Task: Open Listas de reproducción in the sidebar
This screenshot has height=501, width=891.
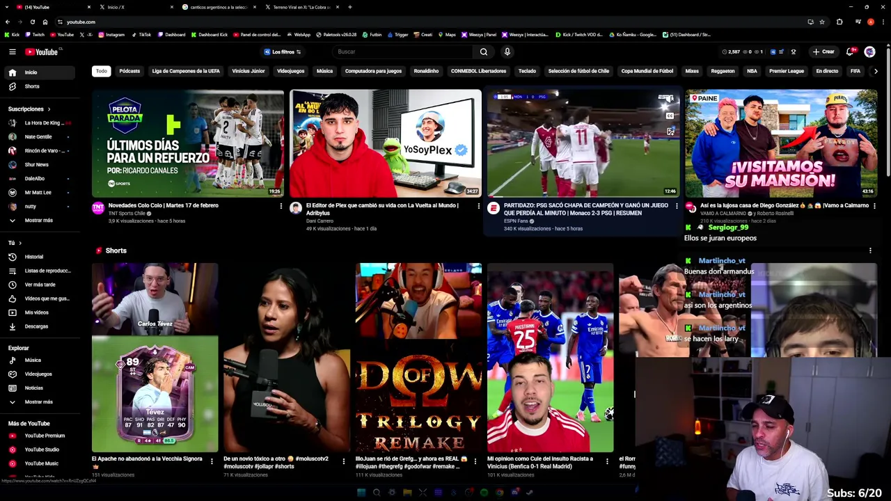Action: 40,271
